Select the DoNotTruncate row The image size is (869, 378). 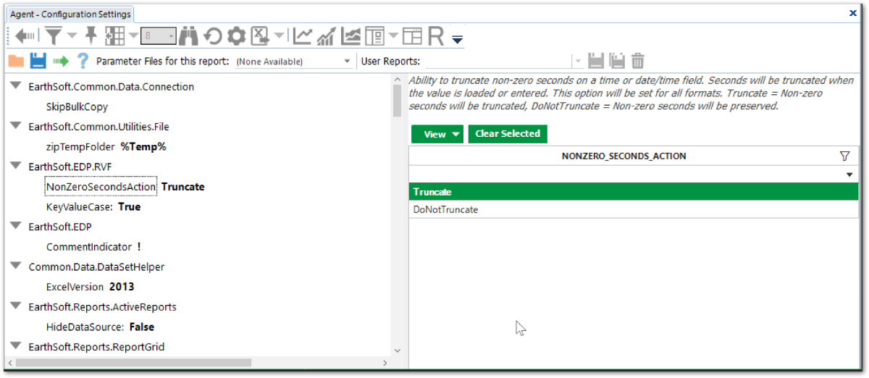pos(445,210)
